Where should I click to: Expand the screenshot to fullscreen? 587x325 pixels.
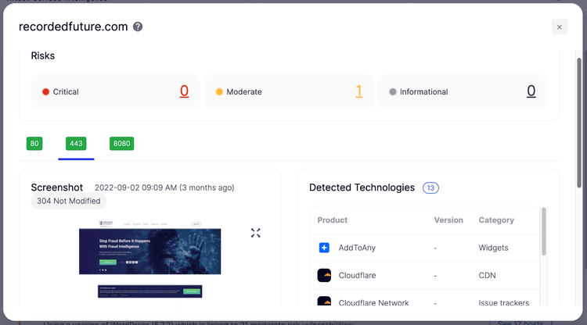pos(256,233)
